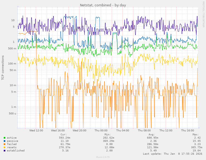Click resets current value 270.37m
The width and height of the screenshot is (206, 160).
(x=64, y=147)
